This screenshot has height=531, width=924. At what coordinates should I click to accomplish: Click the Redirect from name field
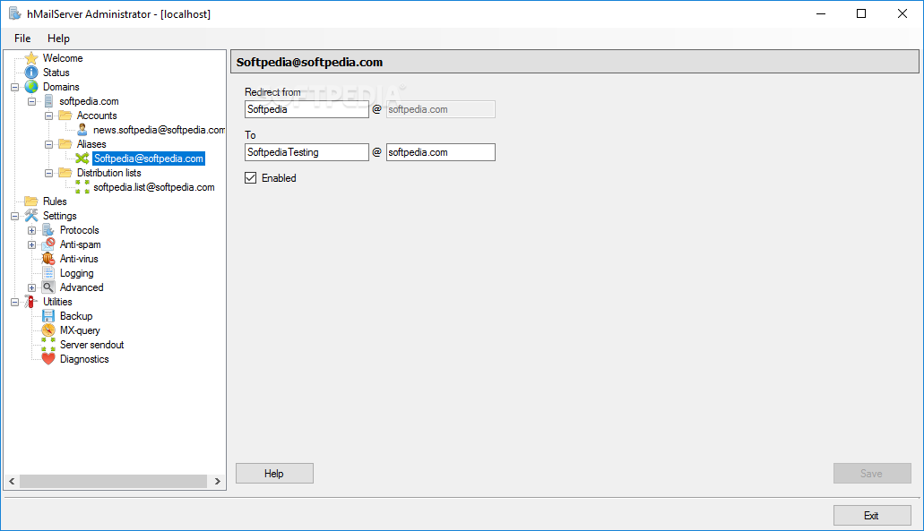click(x=307, y=109)
